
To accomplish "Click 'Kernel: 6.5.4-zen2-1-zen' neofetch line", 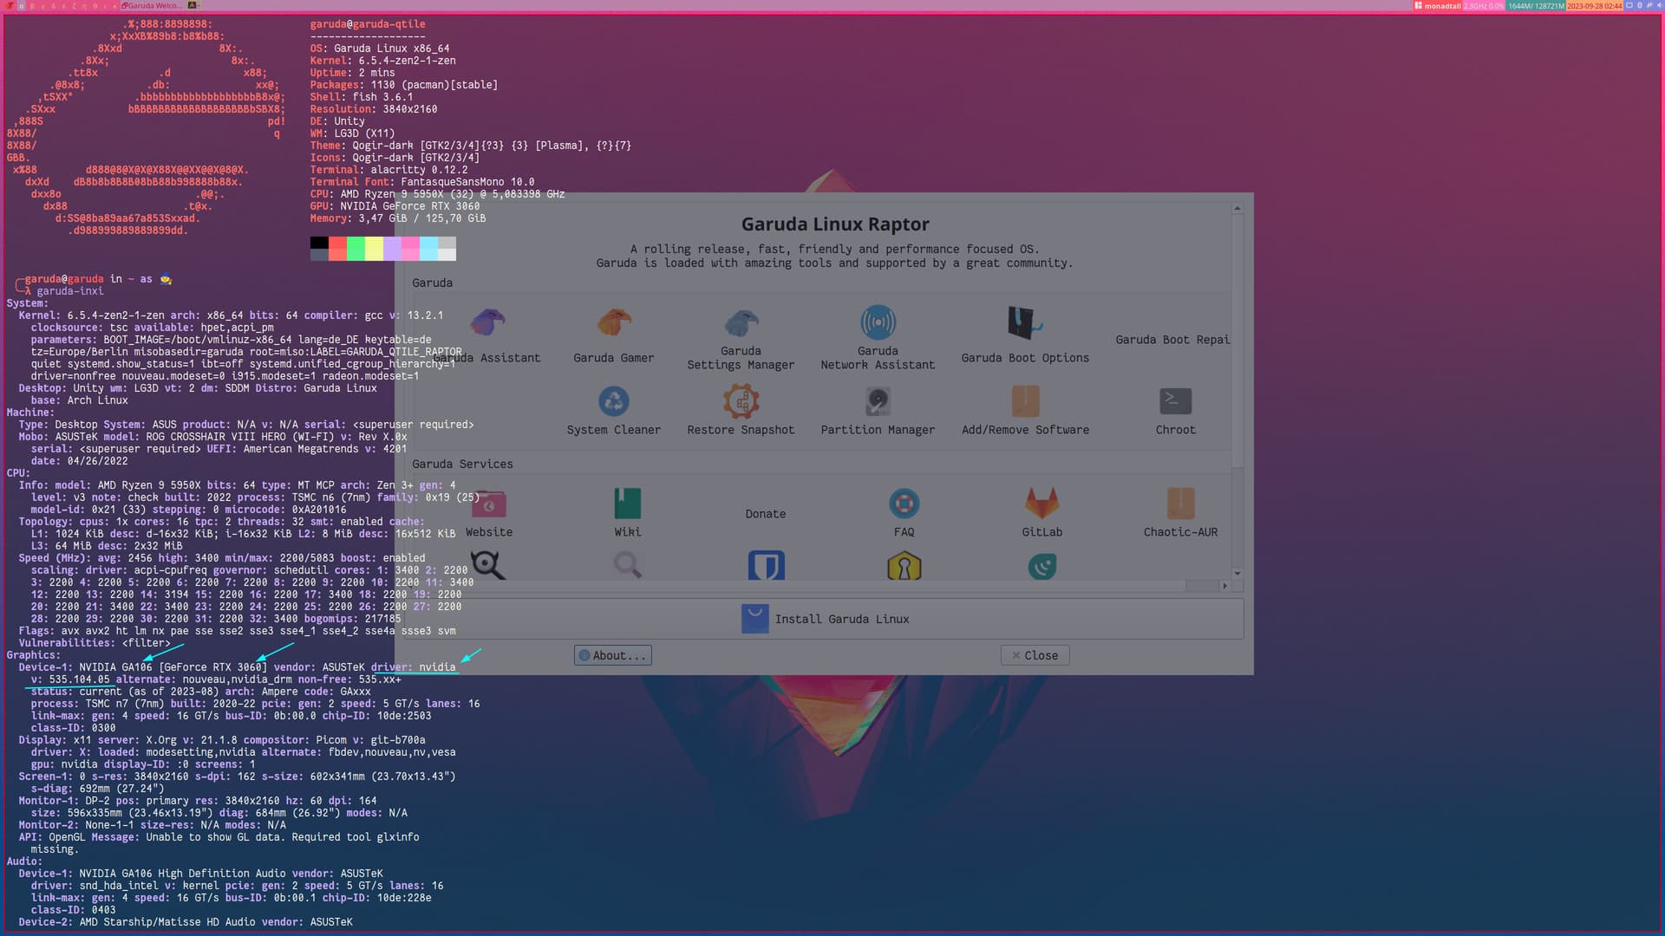I will click(382, 61).
